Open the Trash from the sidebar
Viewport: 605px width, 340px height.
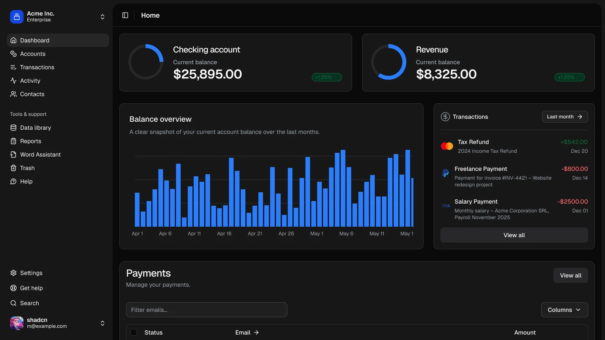pos(27,168)
